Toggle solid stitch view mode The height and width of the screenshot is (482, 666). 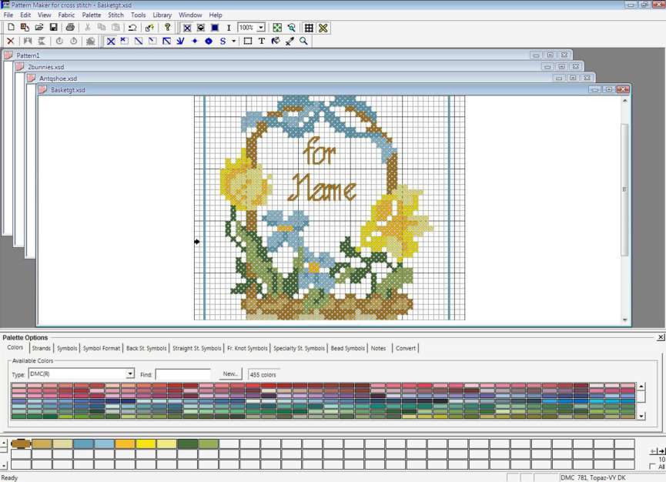pyautogui.click(x=214, y=27)
